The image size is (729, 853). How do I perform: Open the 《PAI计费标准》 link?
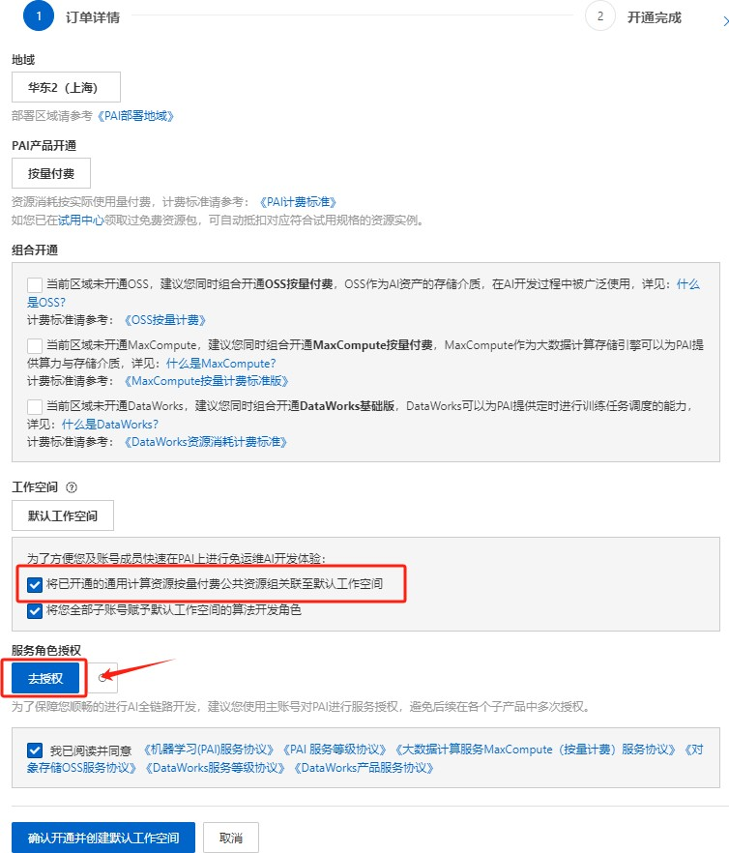pyautogui.click(x=298, y=202)
